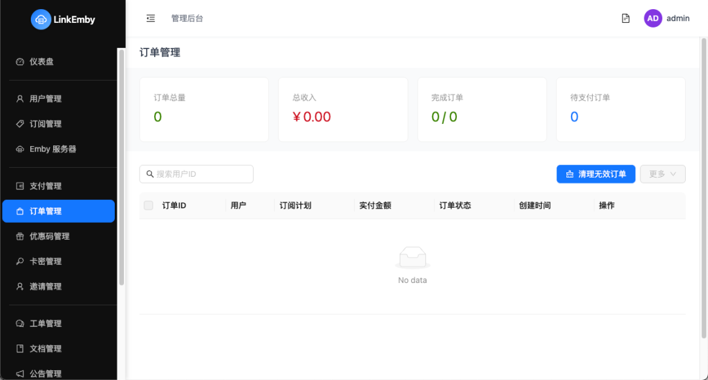Click the Emby 服务器 cloud icon
This screenshot has width=708, height=380.
point(20,149)
